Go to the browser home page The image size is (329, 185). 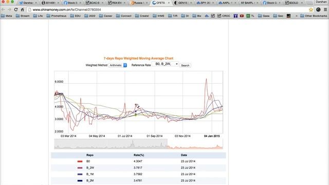point(22,9)
